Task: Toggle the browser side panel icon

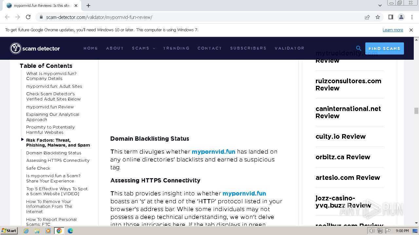Action: 391,17
